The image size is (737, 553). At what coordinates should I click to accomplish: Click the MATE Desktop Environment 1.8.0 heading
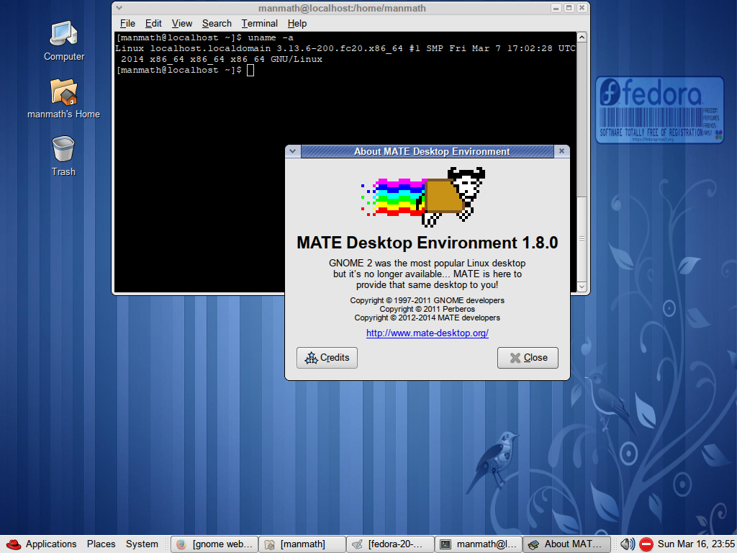click(x=428, y=243)
